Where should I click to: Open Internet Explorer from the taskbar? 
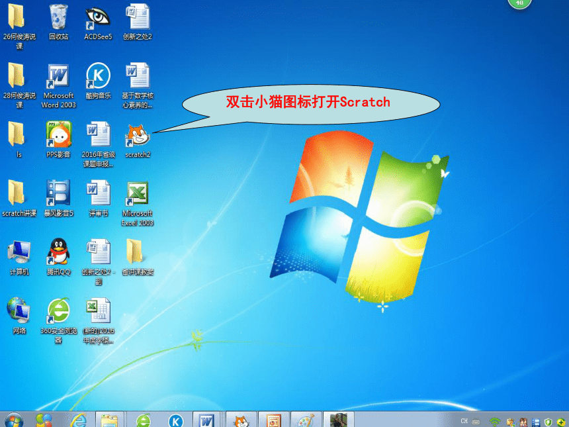click(78, 420)
